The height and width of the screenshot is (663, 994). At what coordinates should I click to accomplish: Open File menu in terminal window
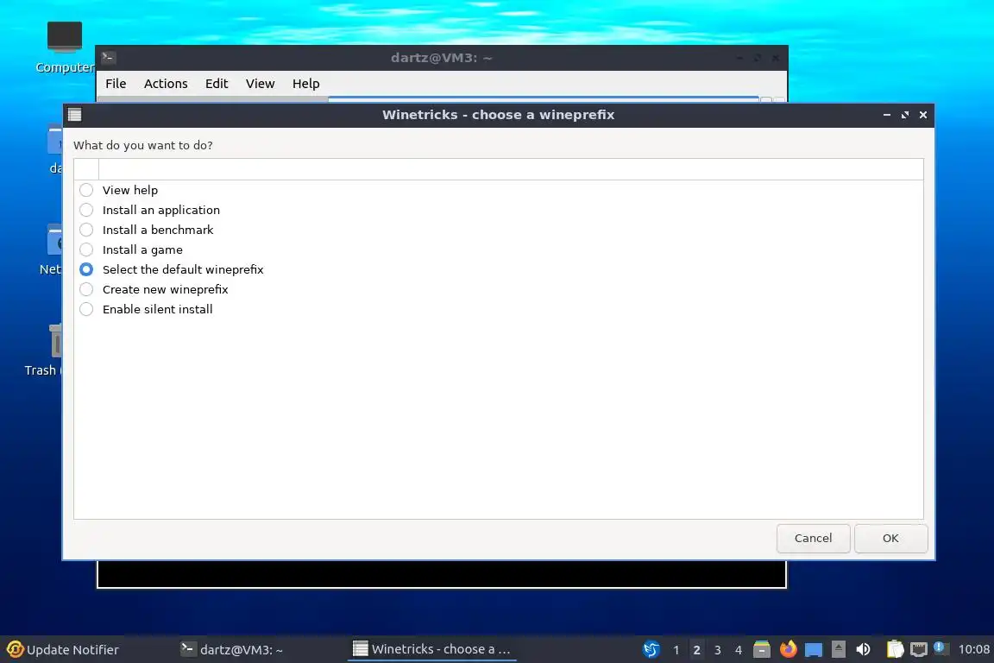(116, 84)
